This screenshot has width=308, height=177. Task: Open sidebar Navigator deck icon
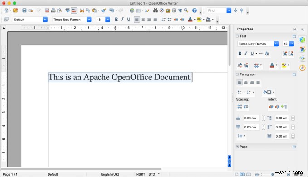(x=303, y=68)
